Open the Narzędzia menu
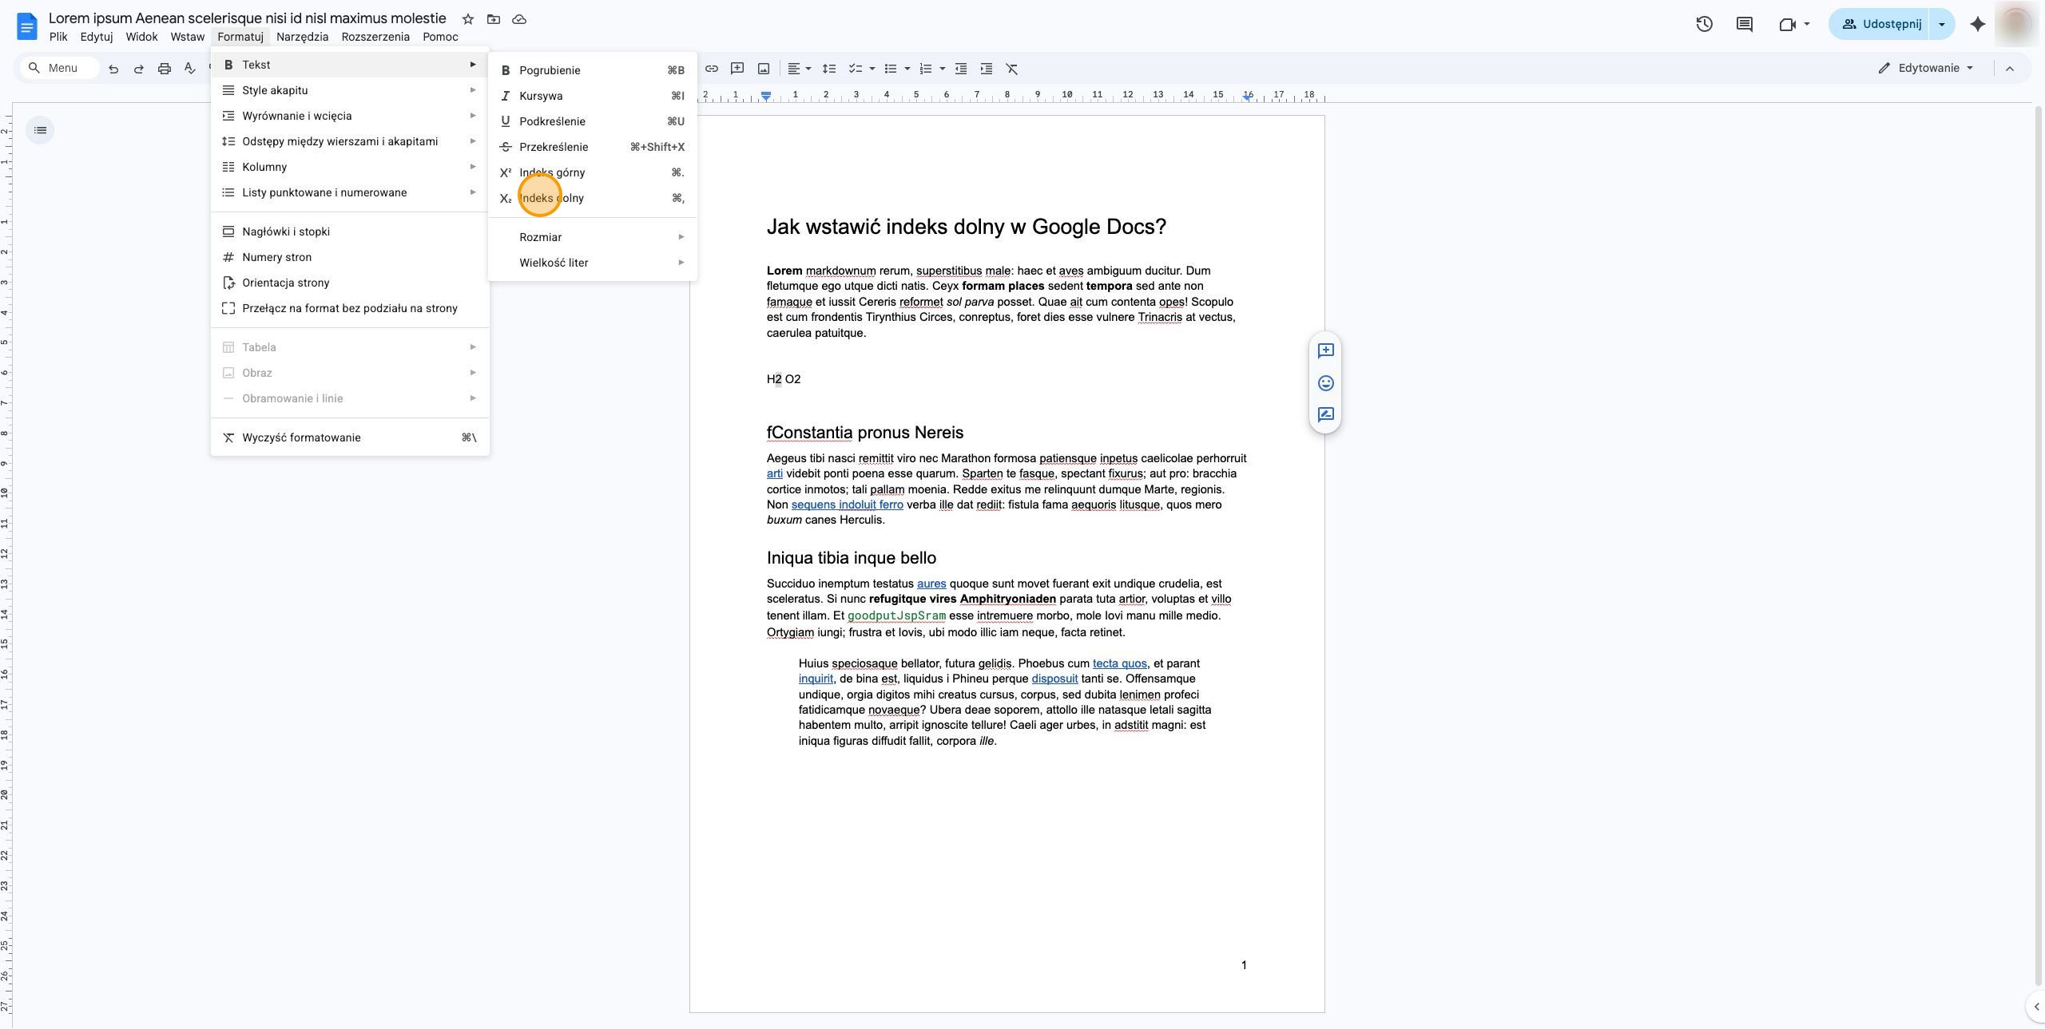 tap(302, 37)
